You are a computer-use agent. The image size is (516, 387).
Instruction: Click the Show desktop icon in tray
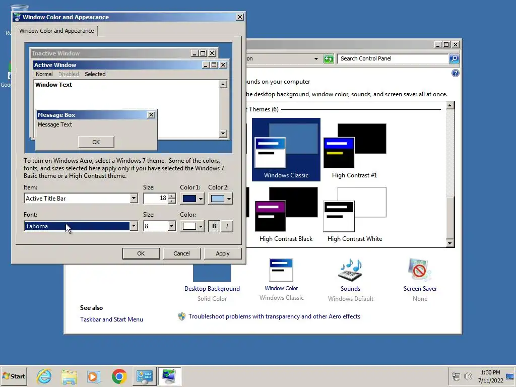coord(510,376)
